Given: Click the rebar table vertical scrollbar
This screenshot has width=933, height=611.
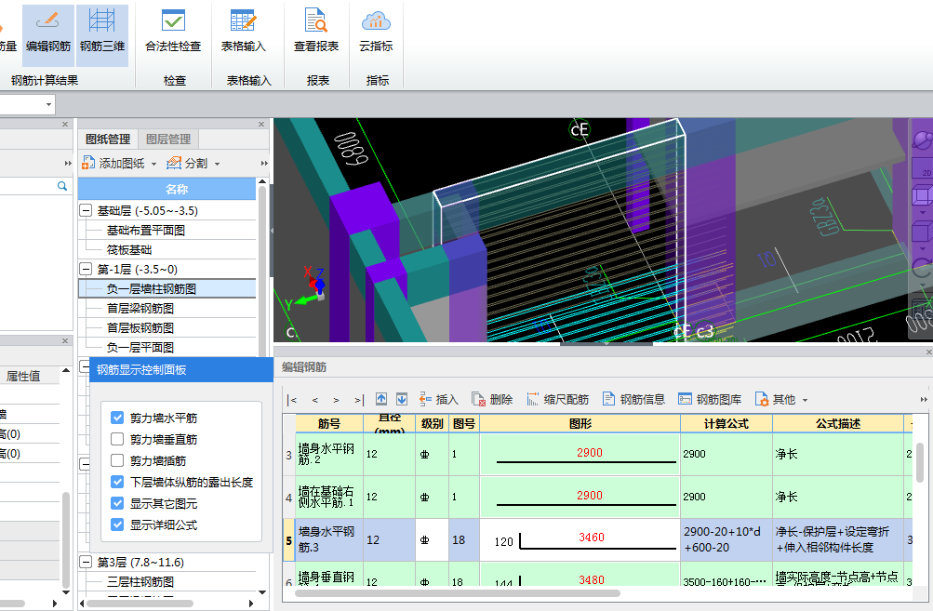Looking at the screenshot, I should (x=920, y=462).
